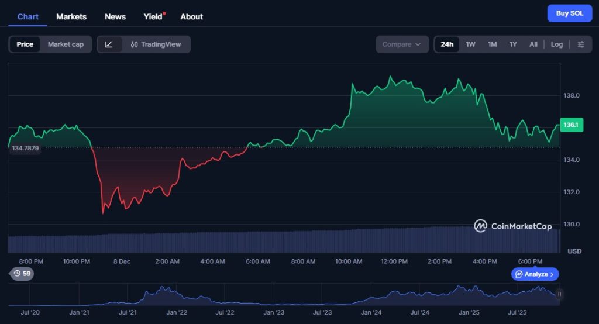Switch to TradingView candlestick view
The height and width of the screenshot is (324, 599).
[x=156, y=44]
